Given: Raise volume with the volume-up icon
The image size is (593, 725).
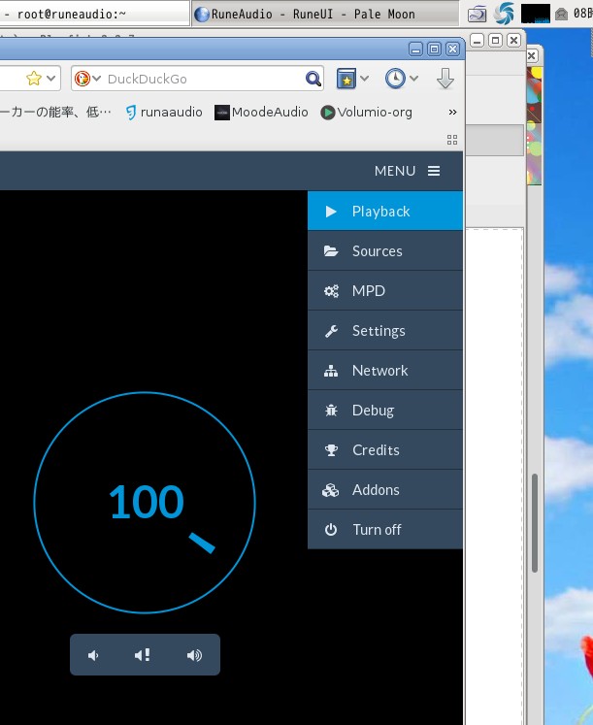Looking at the screenshot, I should tap(194, 655).
